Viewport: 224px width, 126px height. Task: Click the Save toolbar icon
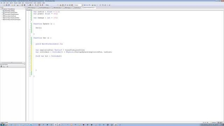click(7, 5)
